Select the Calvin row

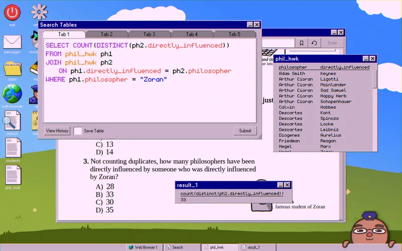point(324,107)
